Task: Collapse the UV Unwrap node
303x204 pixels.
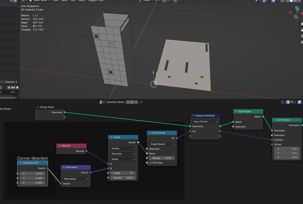Action: pos(150,133)
